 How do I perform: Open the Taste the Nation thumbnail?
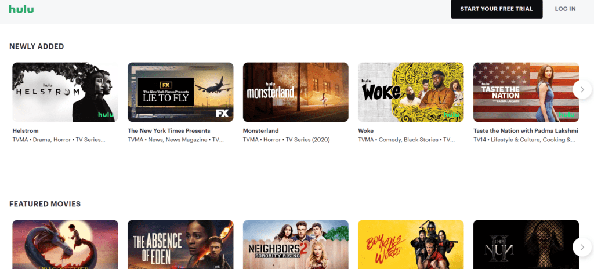click(526, 92)
